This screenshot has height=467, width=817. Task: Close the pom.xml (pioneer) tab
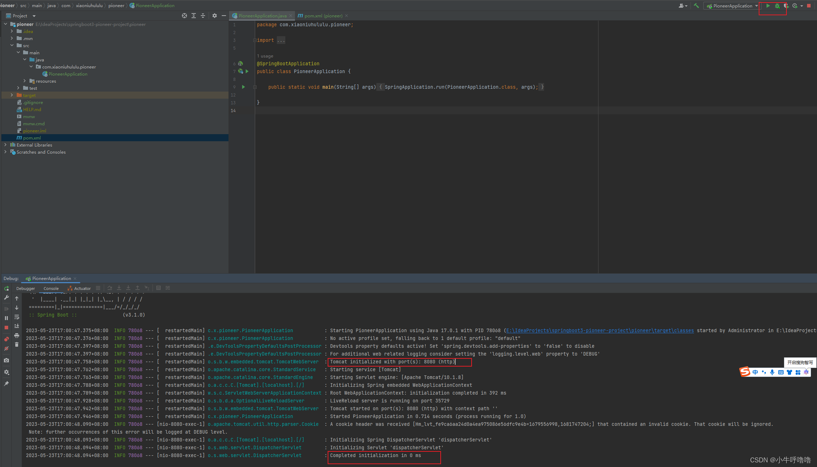click(x=346, y=16)
